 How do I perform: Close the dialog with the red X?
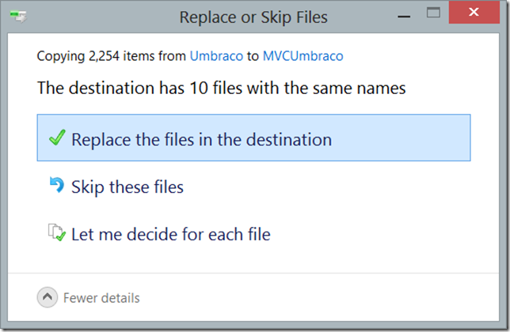coord(474,12)
